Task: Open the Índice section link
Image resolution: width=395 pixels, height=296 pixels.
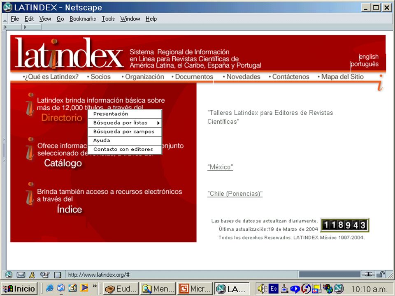Action: click(x=70, y=209)
